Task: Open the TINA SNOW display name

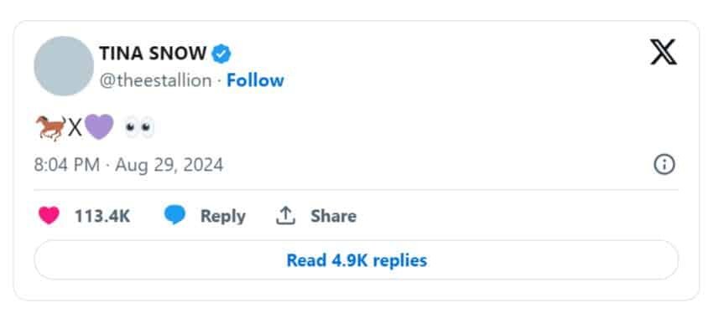Action: pyautogui.click(x=153, y=54)
